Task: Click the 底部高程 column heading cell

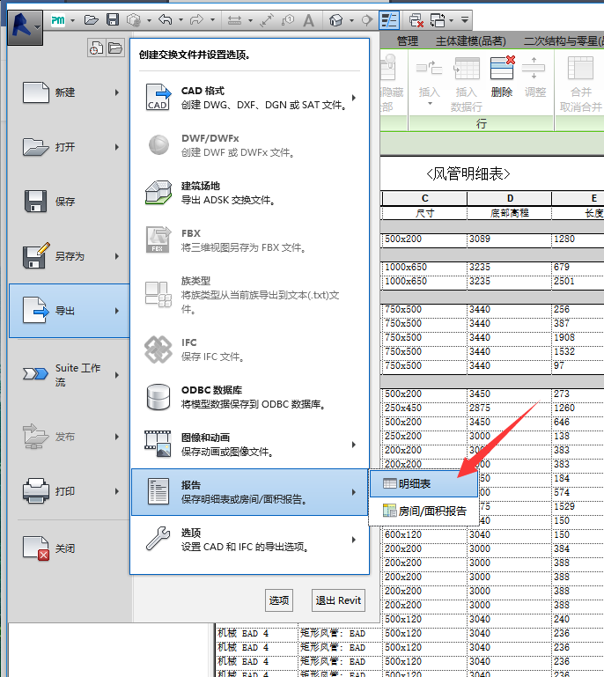Action: click(510, 213)
